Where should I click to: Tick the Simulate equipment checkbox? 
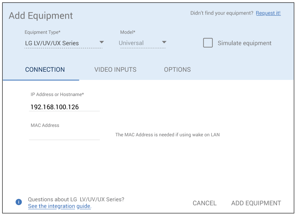208,43
